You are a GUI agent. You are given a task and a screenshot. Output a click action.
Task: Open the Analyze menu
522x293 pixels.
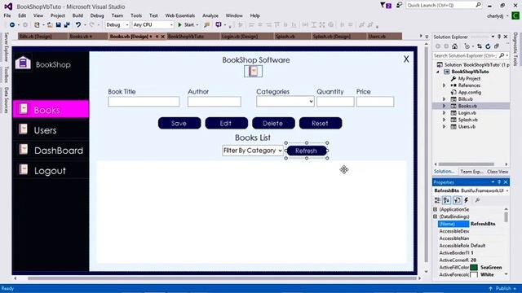[210, 15]
